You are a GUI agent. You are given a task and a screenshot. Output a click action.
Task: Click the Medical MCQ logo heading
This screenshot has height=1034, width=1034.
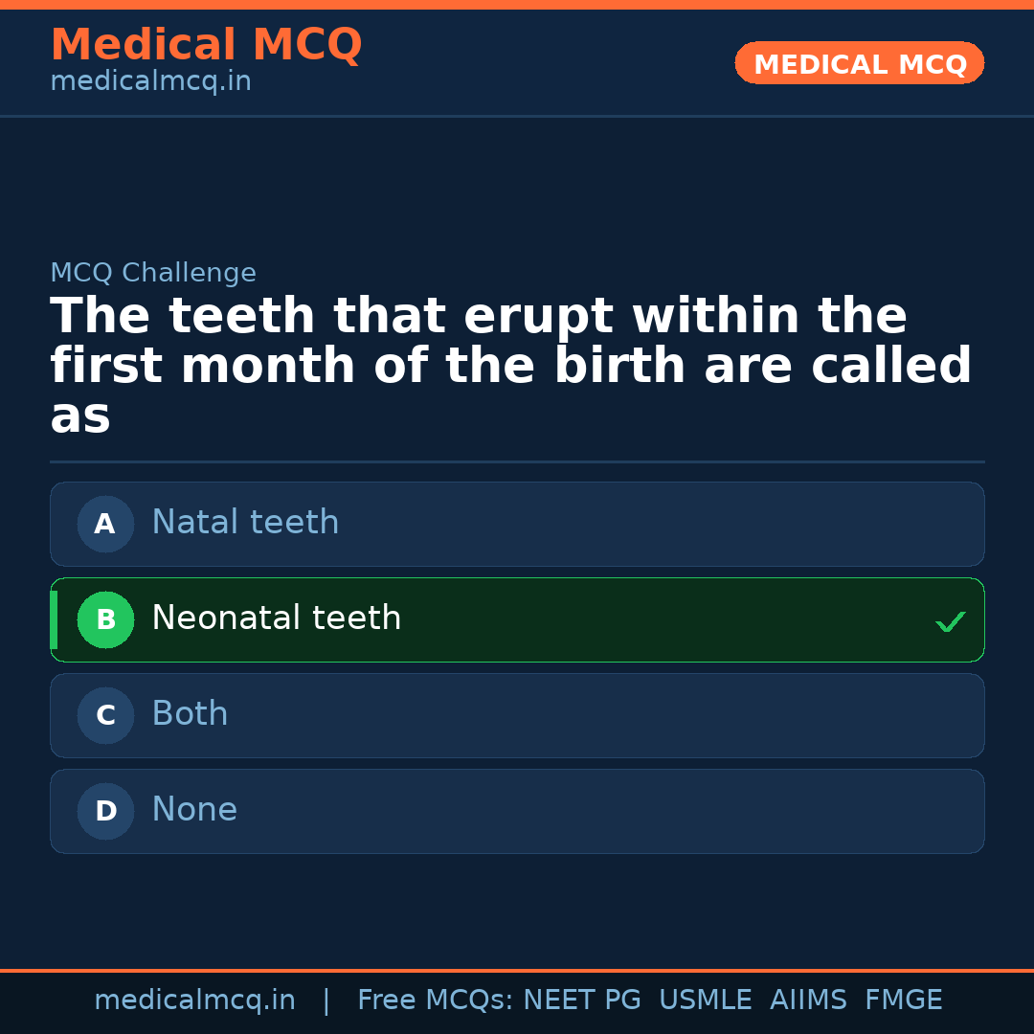206,44
